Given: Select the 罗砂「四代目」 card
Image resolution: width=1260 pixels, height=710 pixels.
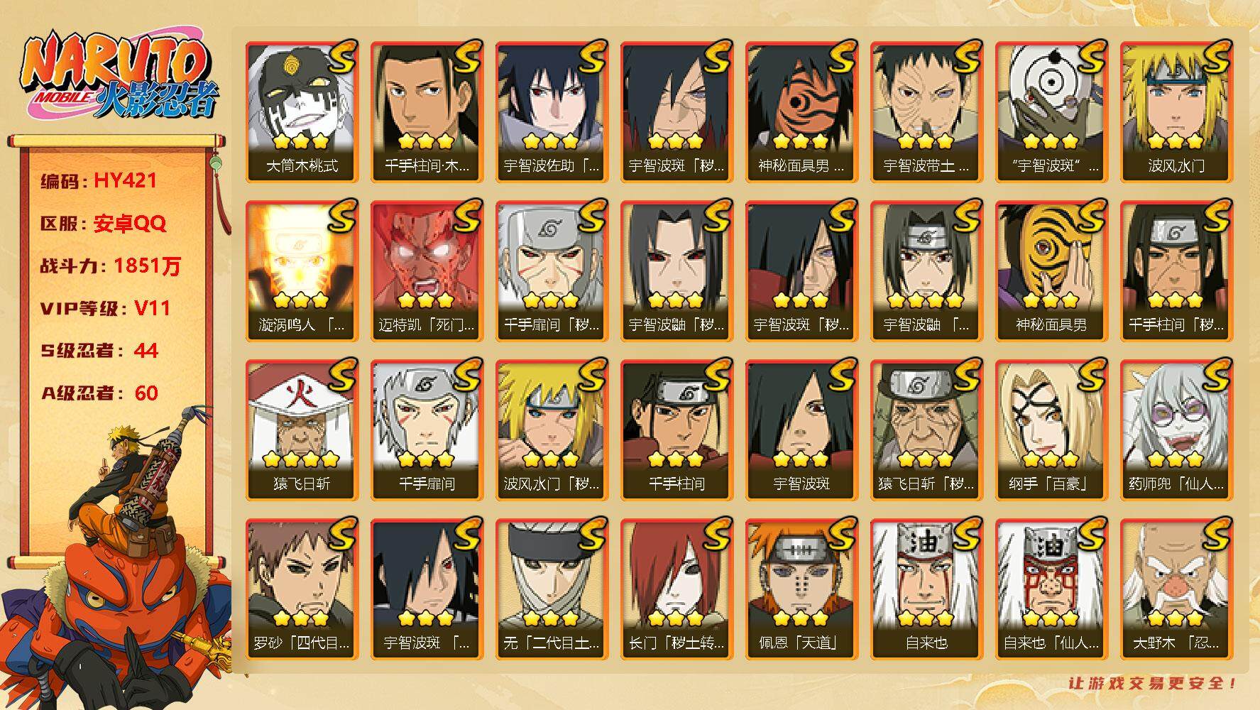Looking at the screenshot, I should (x=302, y=589).
